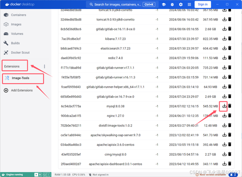The height and width of the screenshot is (177, 242).
Task: Click the engine power button in status bar
Action: [45, 174]
